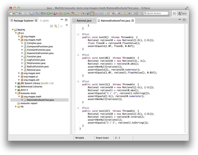Close the Package Explorer view tab
This screenshot has height=155, width=198.
pos(36,21)
